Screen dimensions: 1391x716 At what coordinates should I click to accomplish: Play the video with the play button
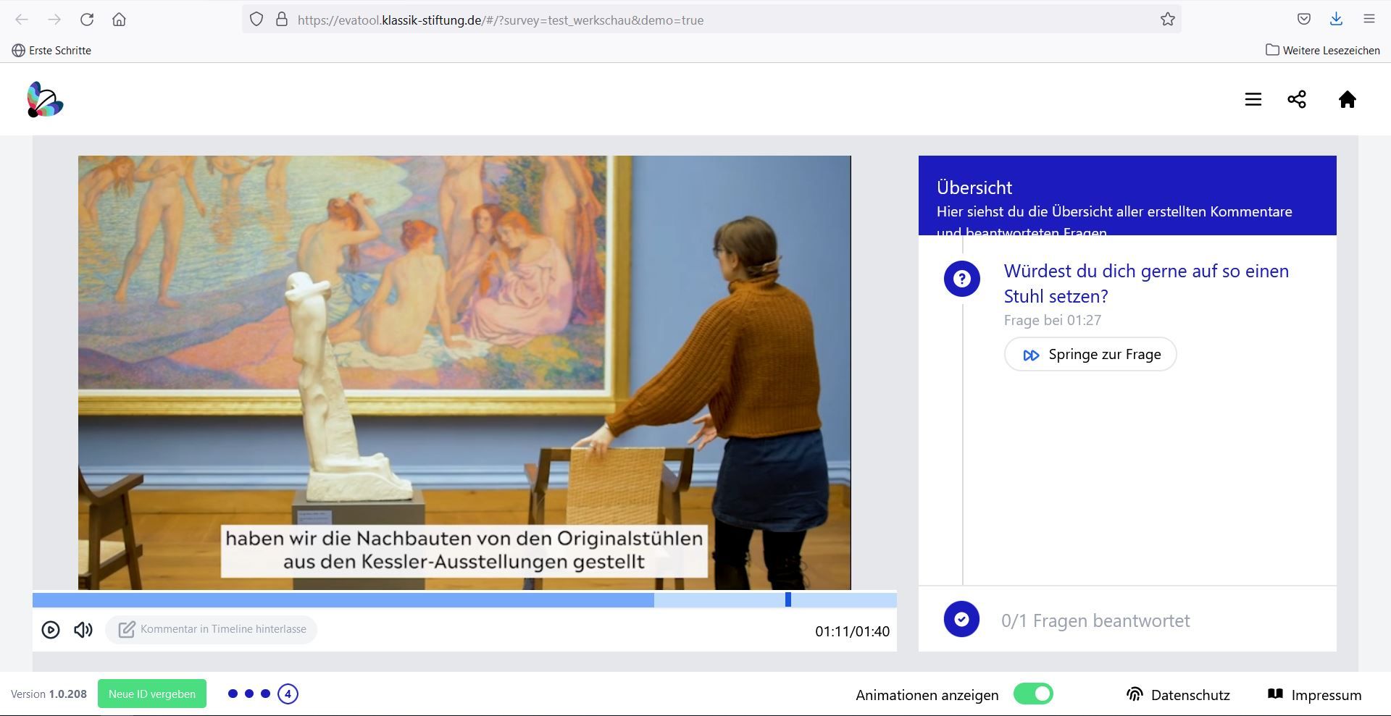[x=51, y=630]
